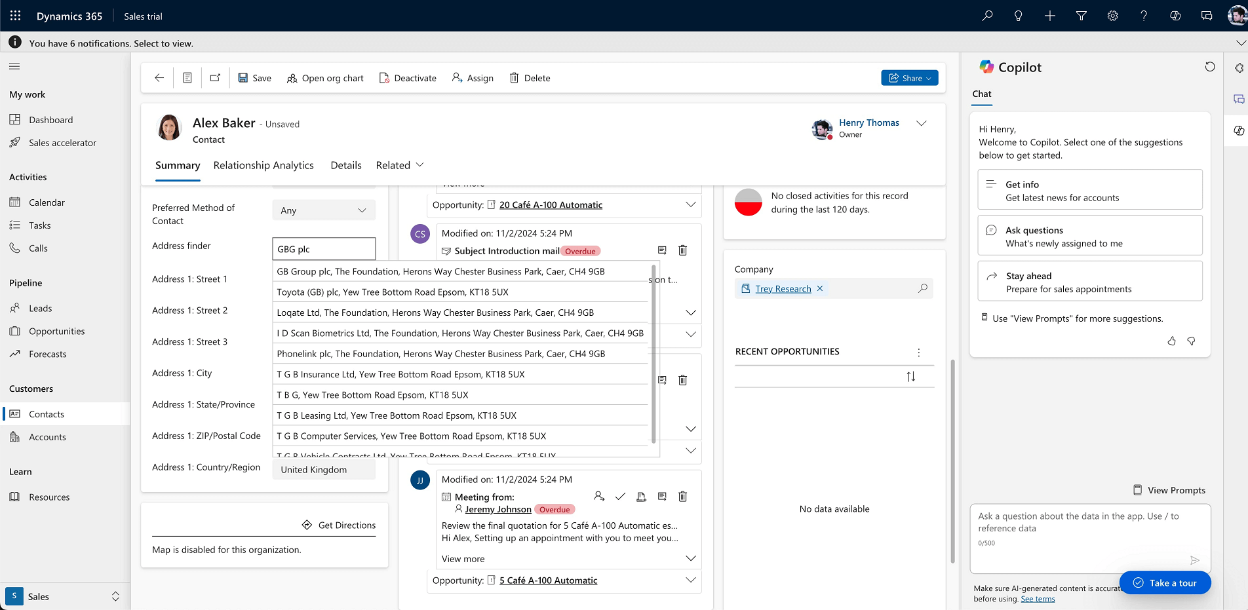Click the Deactivate button
Screen dimensions: 1248x610
click(x=408, y=78)
